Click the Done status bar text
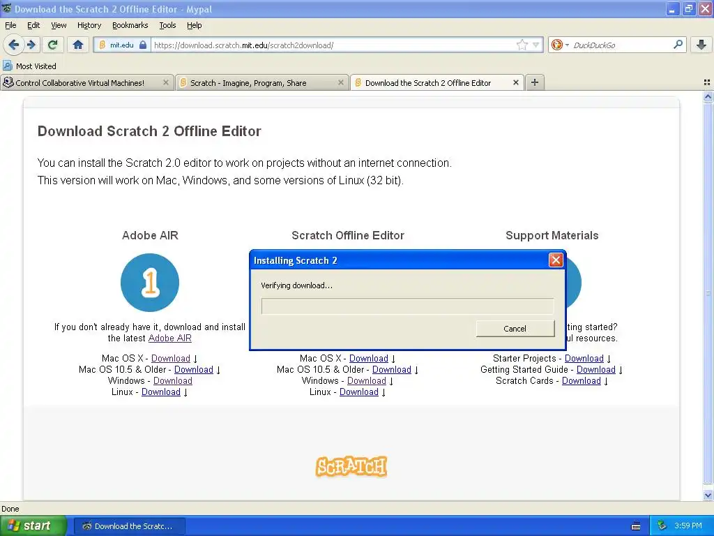Image resolution: width=714 pixels, height=536 pixels. click(10, 509)
